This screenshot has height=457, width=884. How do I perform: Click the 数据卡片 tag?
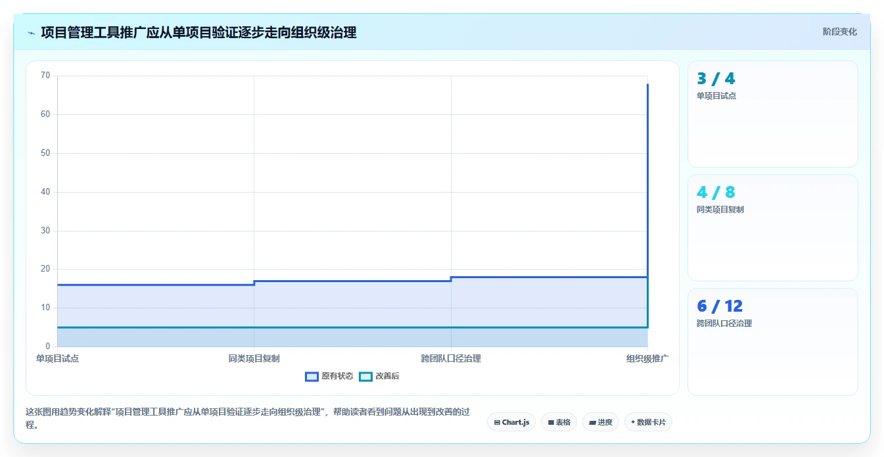[648, 422]
